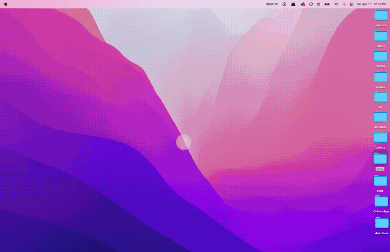Open the ONBOTO menu bar item
The height and width of the screenshot is (252, 390).
[272, 4]
